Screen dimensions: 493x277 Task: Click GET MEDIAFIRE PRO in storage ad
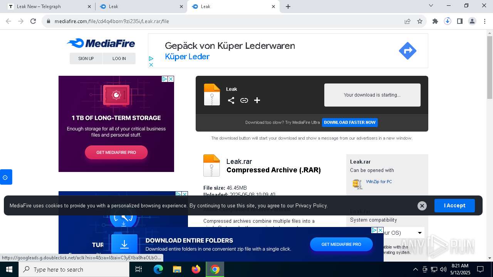116,152
